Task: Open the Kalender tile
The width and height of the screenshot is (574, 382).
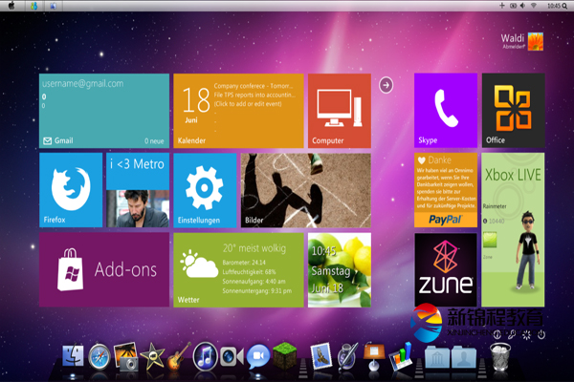Action: pyautogui.click(x=238, y=111)
